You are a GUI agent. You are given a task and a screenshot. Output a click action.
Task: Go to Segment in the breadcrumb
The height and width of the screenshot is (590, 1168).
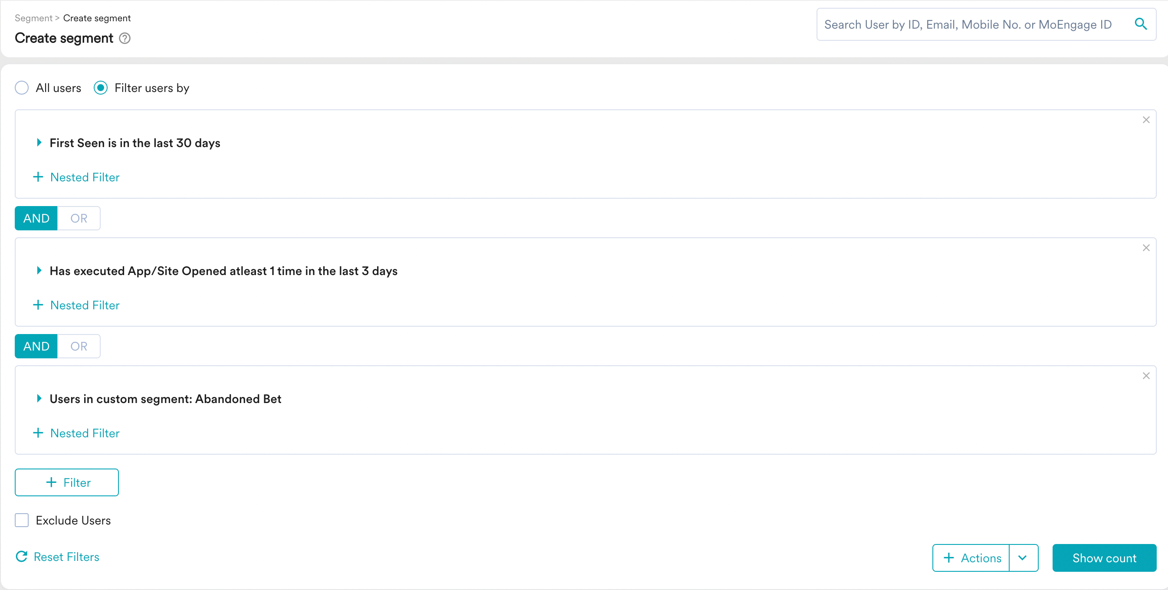tap(33, 18)
